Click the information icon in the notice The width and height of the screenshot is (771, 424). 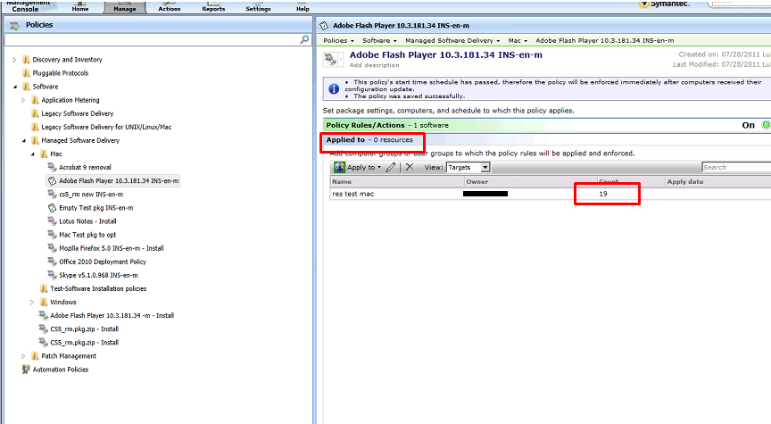click(x=334, y=89)
